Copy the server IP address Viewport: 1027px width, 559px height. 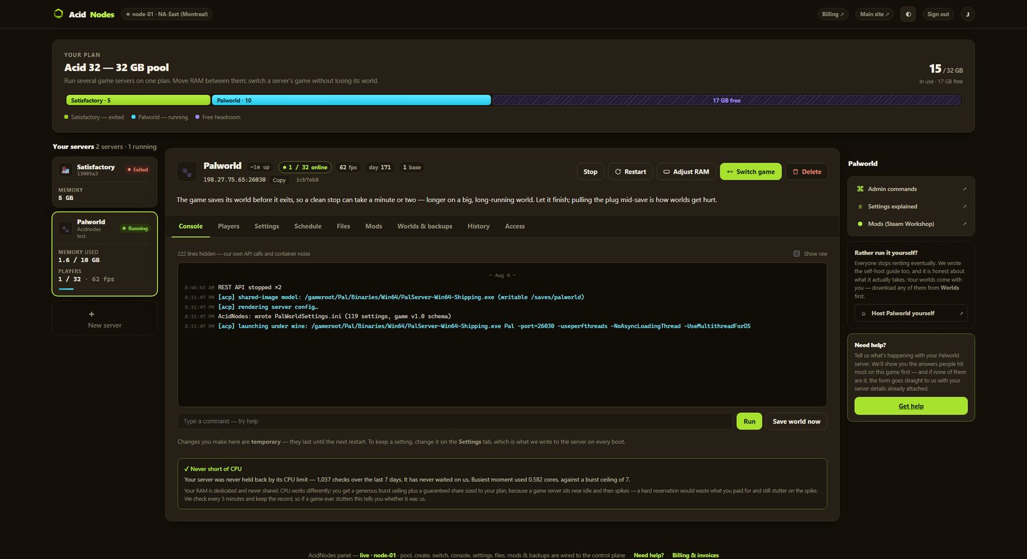click(279, 180)
